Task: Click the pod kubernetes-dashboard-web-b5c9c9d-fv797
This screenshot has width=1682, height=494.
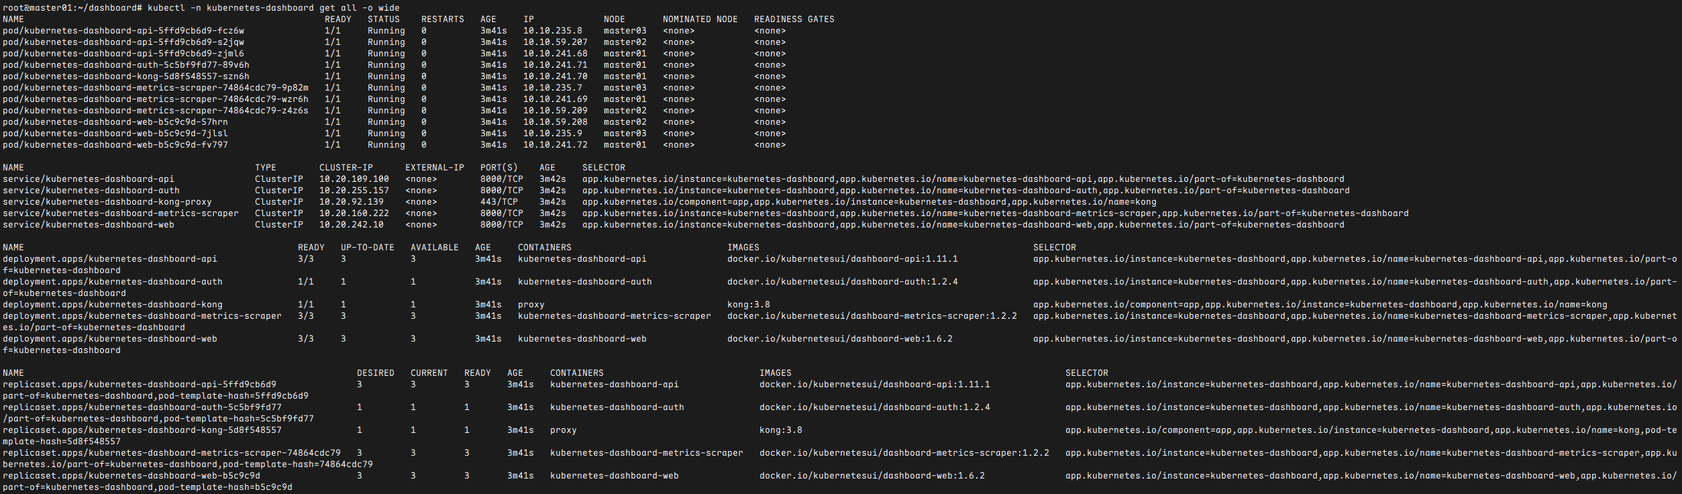Action: pyautogui.click(x=115, y=145)
